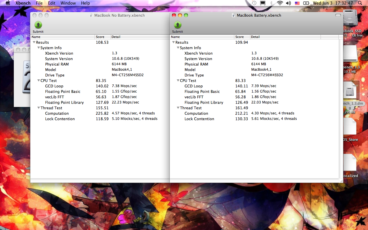This screenshot has height=230, width=368.
Task: Click Detail column header in No Battery window
Action: pyautogui.click(x=140, y=37)
